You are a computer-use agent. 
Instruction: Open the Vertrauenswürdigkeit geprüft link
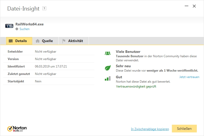click(x=136, y=86)
